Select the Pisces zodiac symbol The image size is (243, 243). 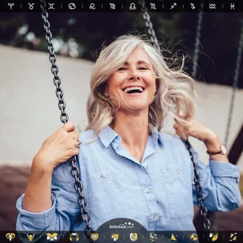pyautogui.click(x=232, y=6)
